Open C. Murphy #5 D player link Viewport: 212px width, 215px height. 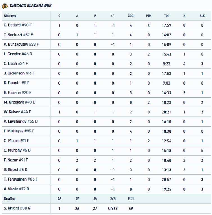pyautogui.click(x=17, y=151)
